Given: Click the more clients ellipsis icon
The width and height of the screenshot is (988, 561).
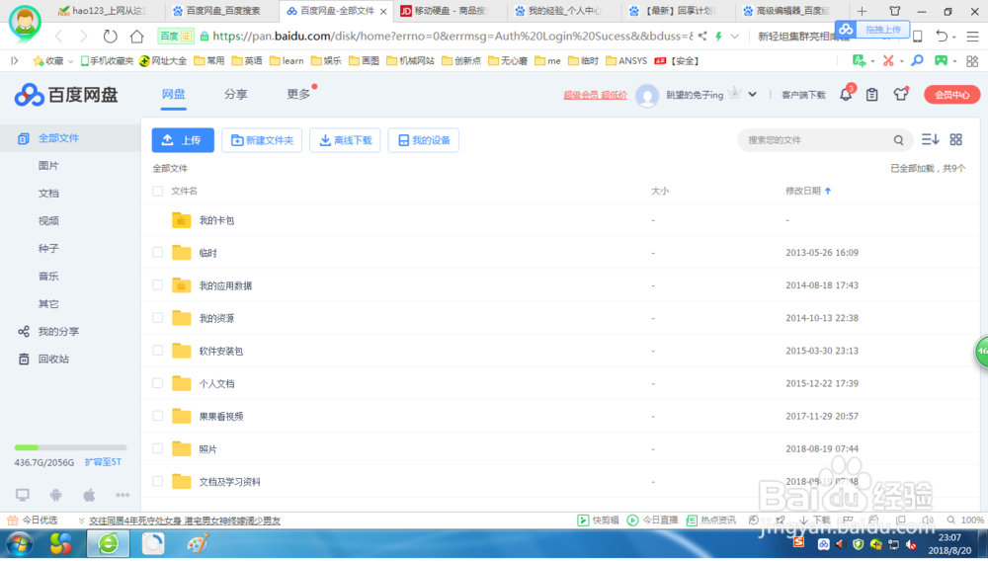Looking at the screenshot, I should click(x=123, y=495).
